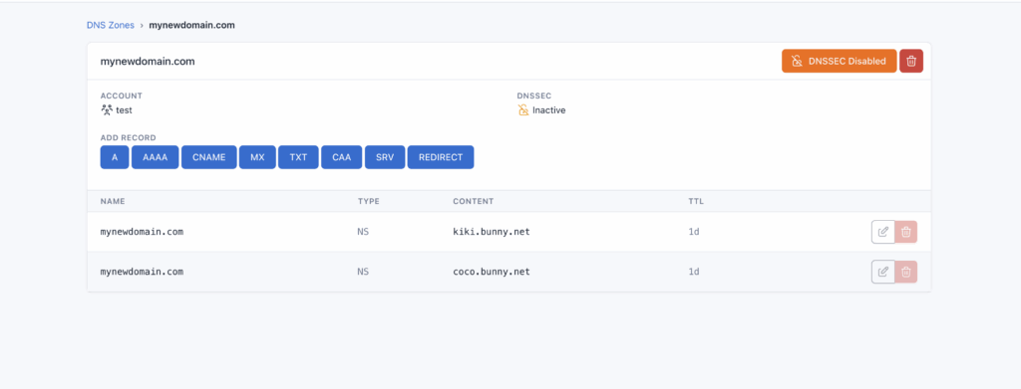Screen dimensions: 1021x389
Task: Click the TTL column header
Action: 696,201
